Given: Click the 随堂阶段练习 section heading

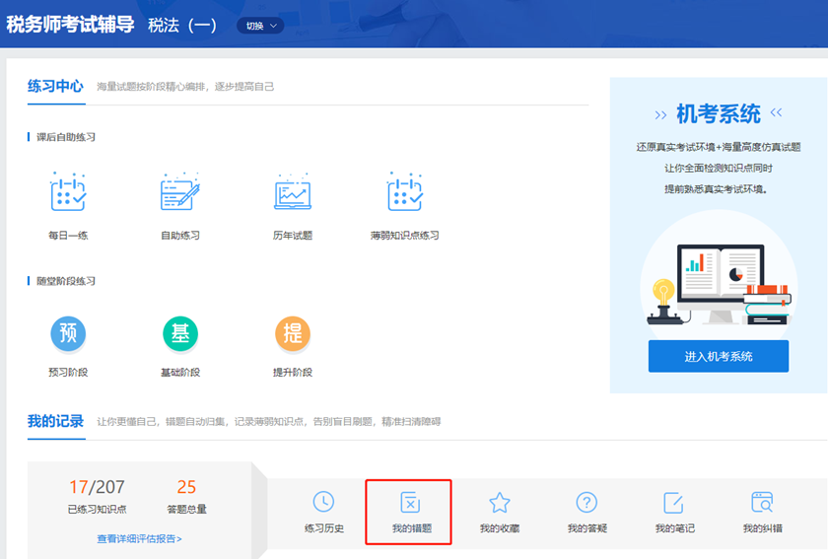Looking at the screenshot, I should click(x=65, y=281).
